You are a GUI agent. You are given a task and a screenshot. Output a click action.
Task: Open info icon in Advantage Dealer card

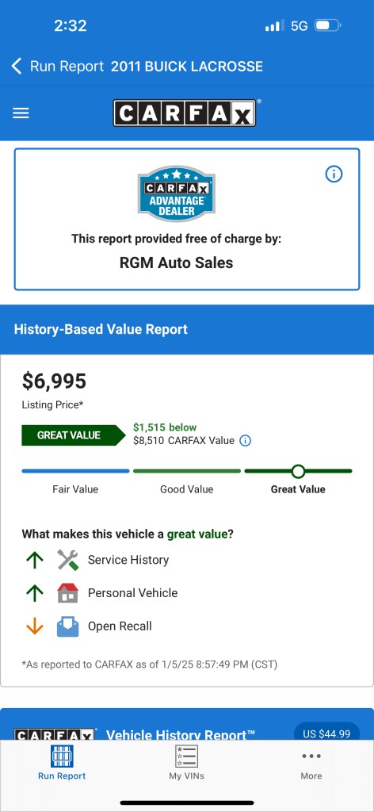334,174
